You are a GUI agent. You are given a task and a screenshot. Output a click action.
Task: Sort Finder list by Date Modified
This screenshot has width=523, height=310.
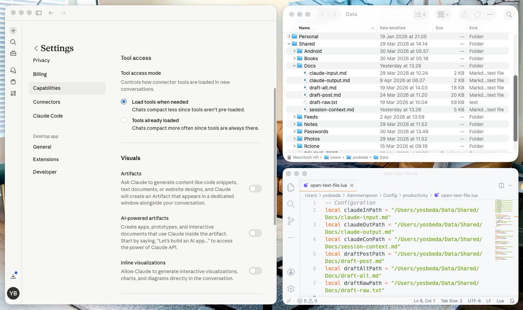pyautogui.click(x=392, y=28)
